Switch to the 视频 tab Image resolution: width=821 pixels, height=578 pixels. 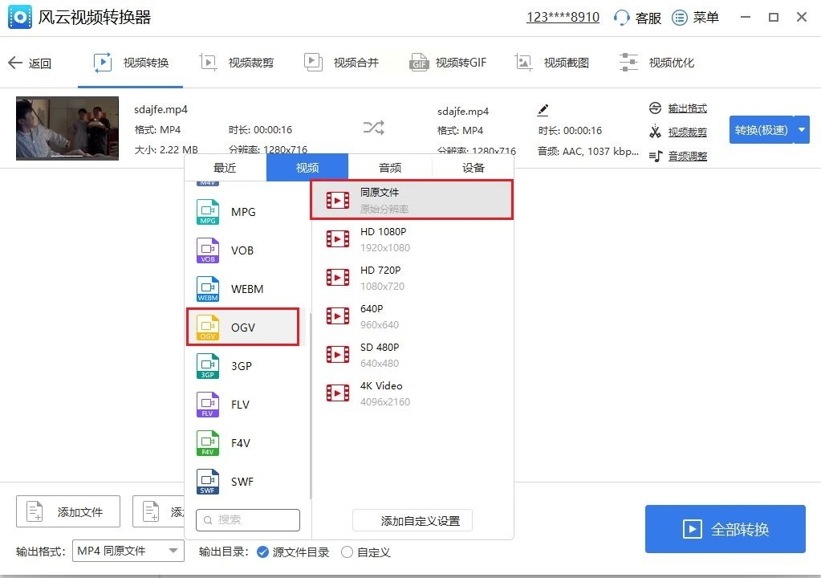[307, 168]
